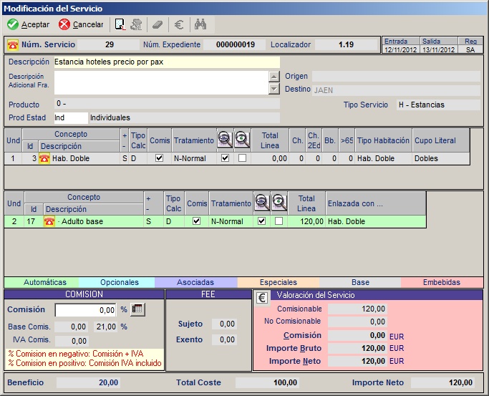Click euro button beside Valoración del Servicio

click(x=262, y=298)
